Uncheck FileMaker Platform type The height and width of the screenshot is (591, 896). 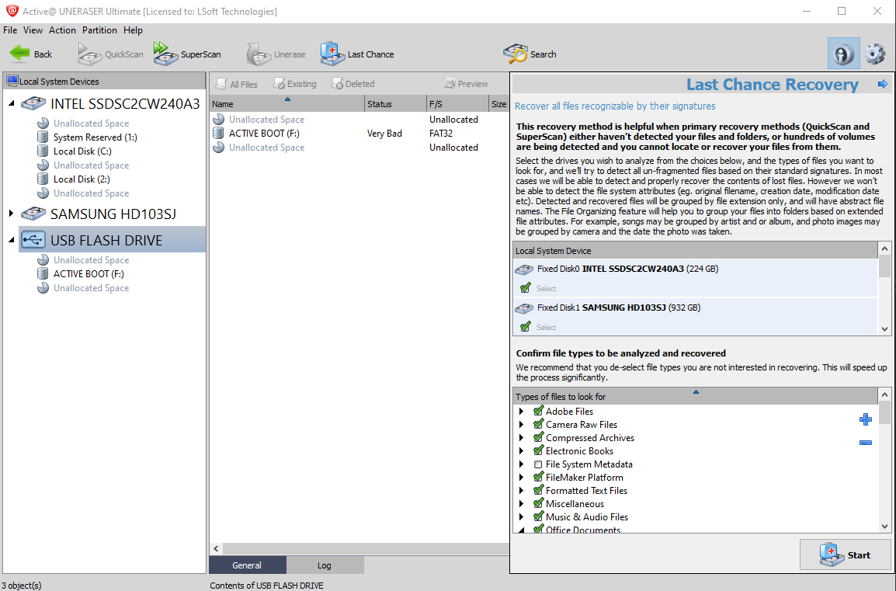tap(538, 477)
